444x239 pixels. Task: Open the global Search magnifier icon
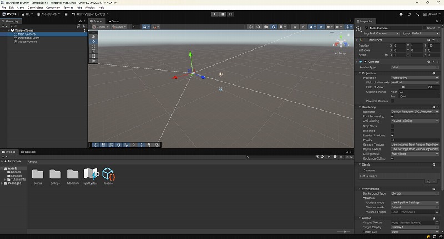(x=417, y=14)
